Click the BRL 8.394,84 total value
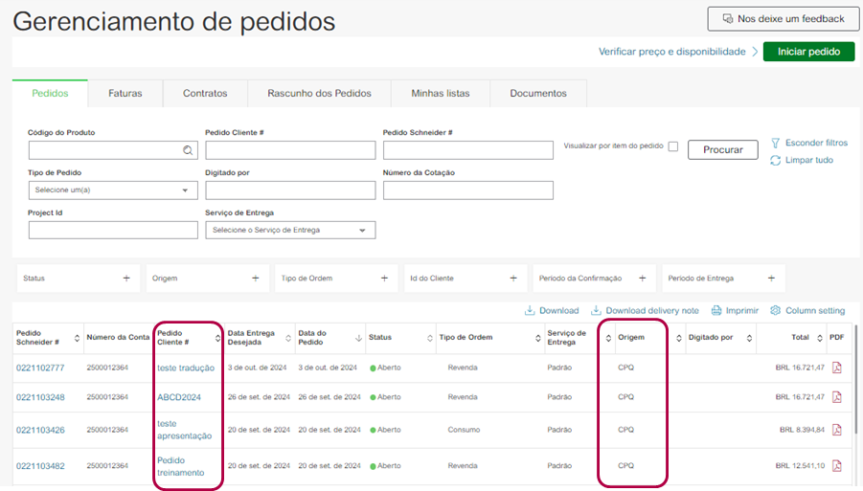 point(802,430)
